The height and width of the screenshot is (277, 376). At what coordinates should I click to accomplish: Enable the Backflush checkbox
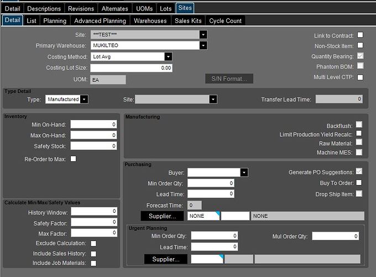click(x=359, y=125)
